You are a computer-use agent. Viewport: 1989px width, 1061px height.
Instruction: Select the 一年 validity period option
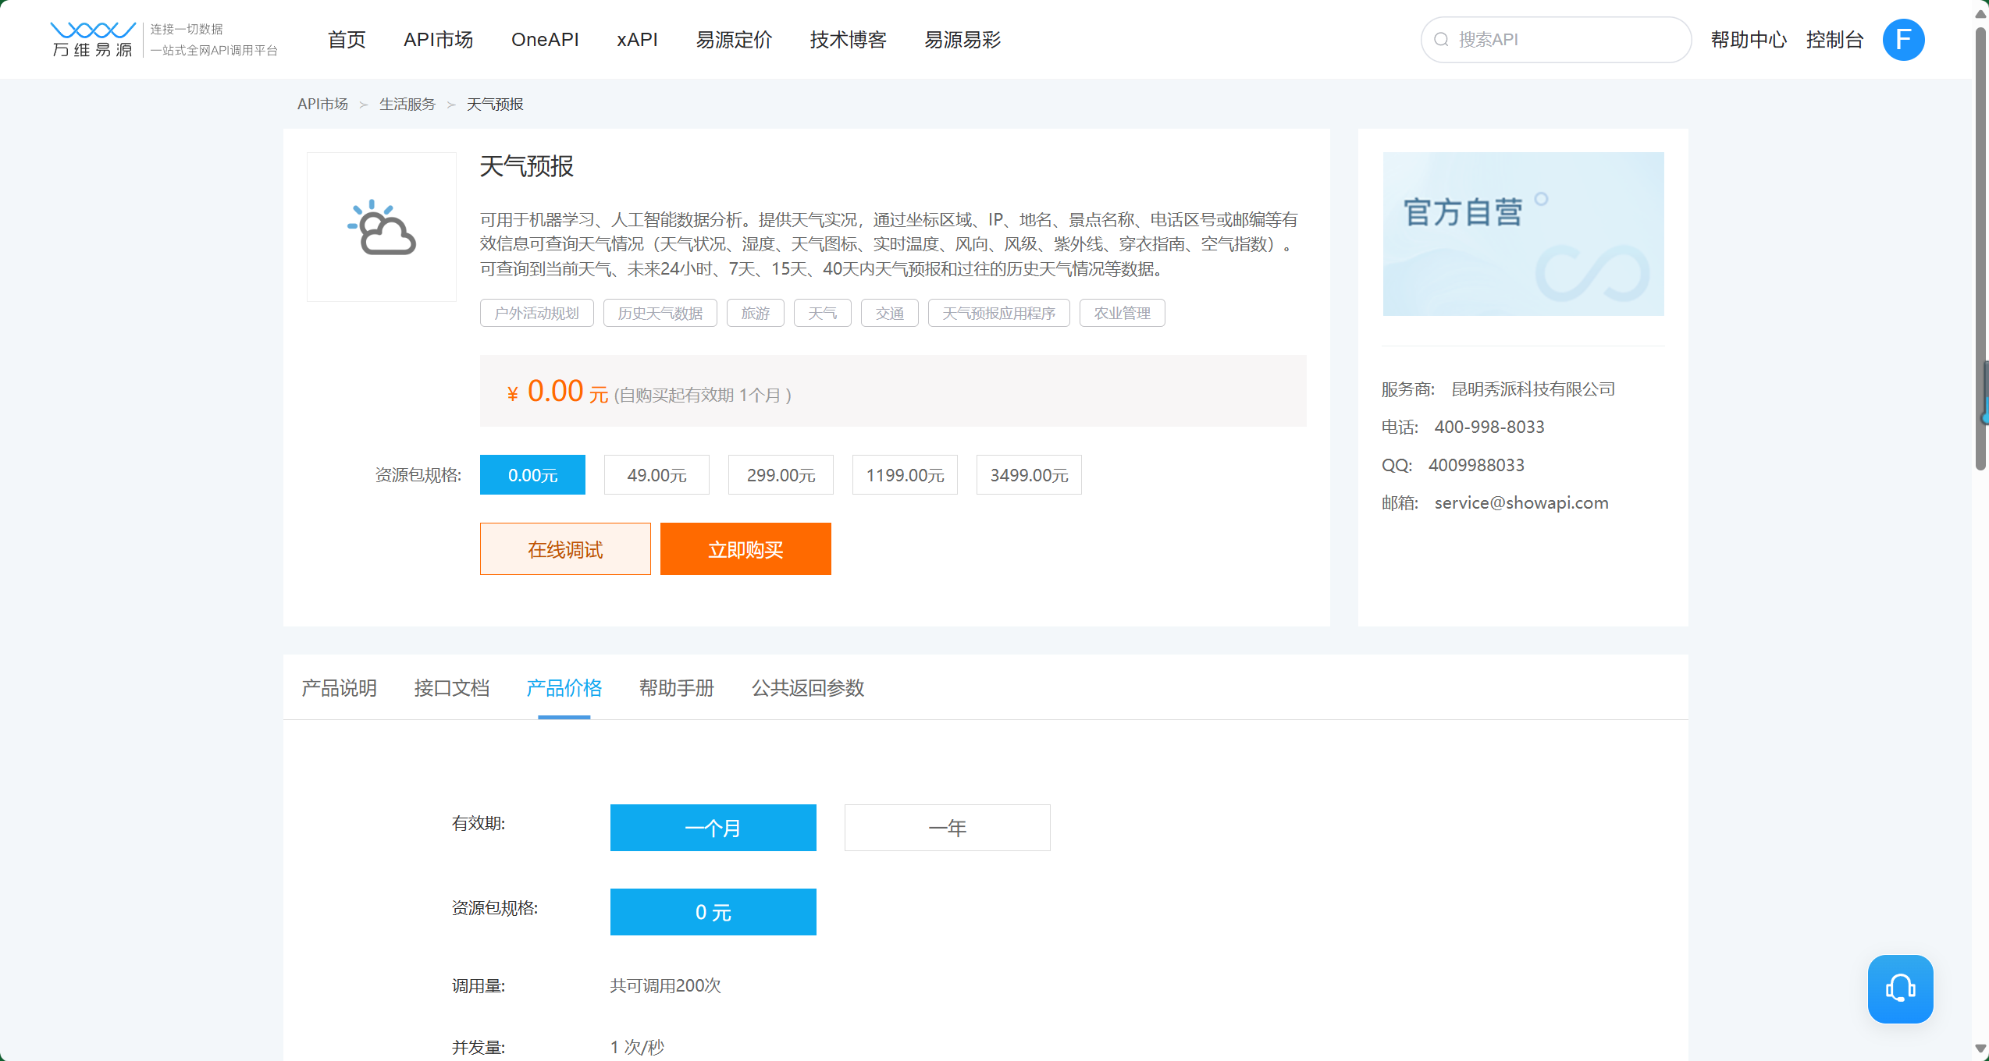pos(947,828)
